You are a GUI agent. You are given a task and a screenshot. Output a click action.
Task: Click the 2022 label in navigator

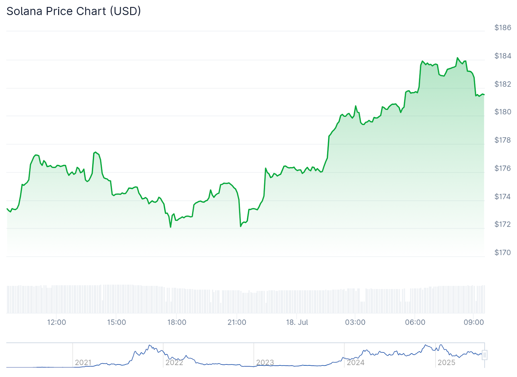(174, 362)
